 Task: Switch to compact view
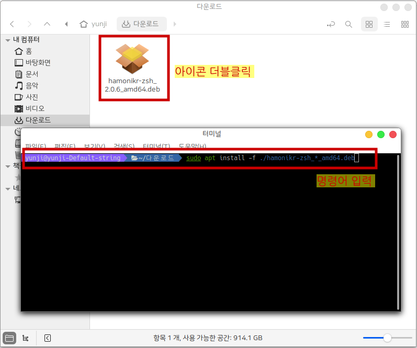click(x=404, y=24)
